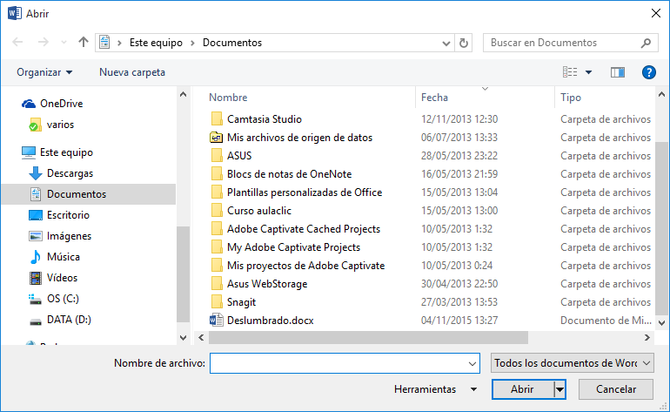Select the varios folder under OneDrive
The height and width of the screenshot is (412, 670).
click(51, 125)
